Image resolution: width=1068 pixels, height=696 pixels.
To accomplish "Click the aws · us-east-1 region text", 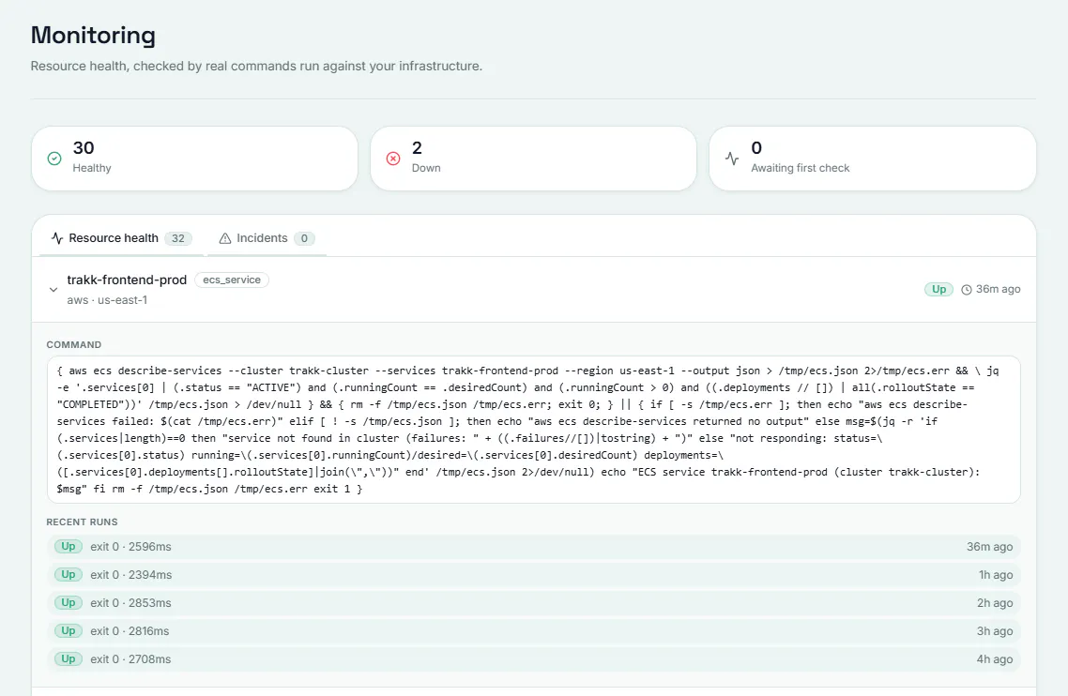I will 107,300.
